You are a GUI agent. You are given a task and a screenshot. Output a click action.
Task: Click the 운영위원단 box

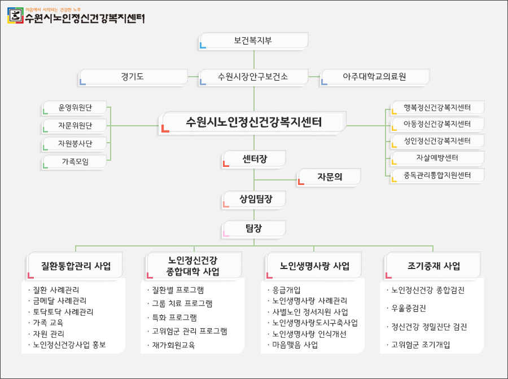coord(75,107)
